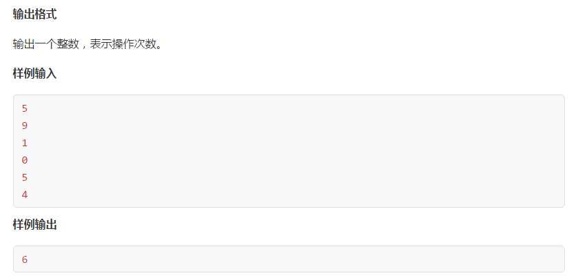
Task: Click the 样例输出 heading
Action: [34, 225]
